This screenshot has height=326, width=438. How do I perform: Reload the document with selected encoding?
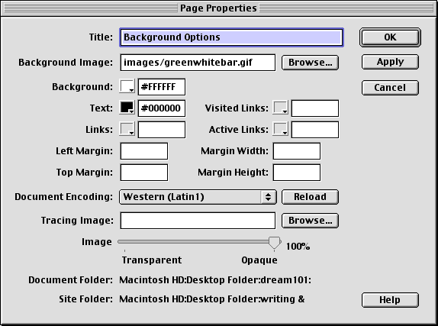pos(310,197)
